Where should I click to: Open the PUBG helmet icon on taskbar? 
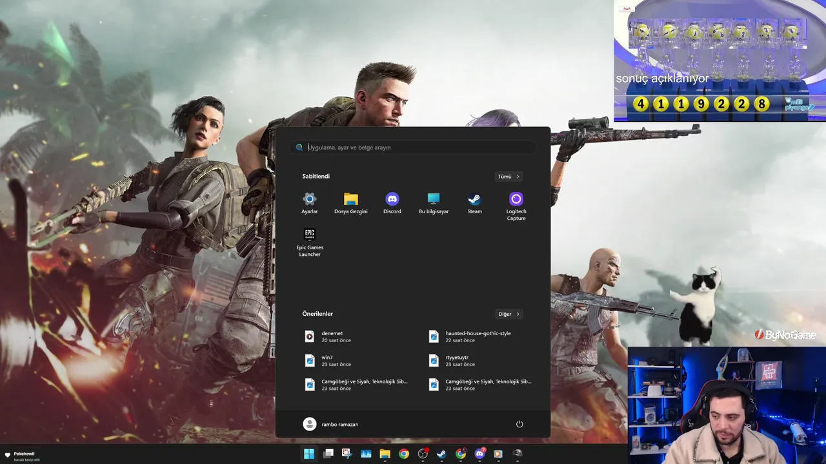pos(517,454)
